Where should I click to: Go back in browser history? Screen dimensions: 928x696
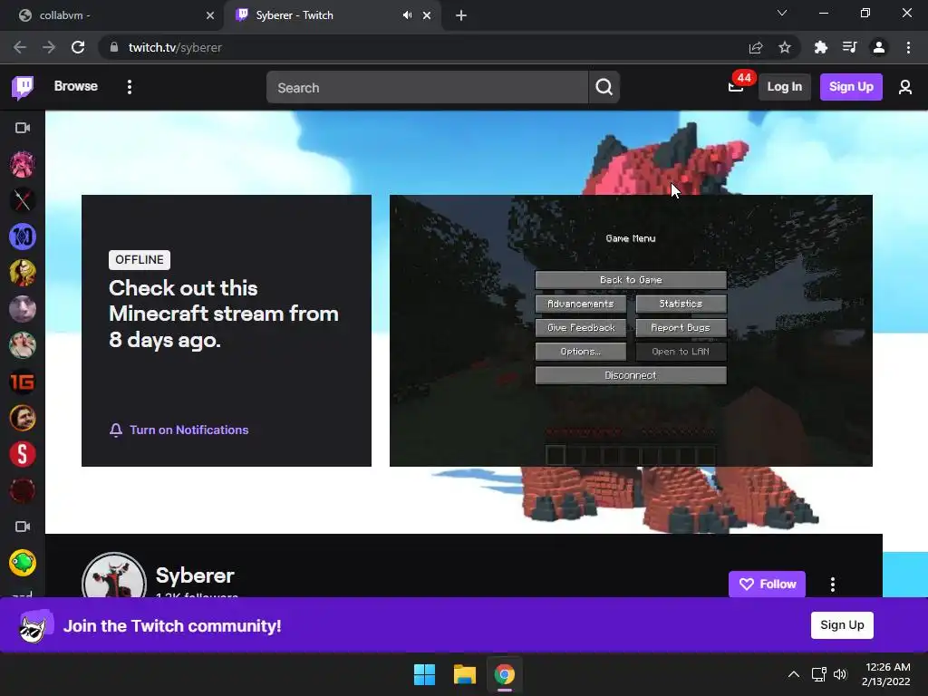pos(20,47)
